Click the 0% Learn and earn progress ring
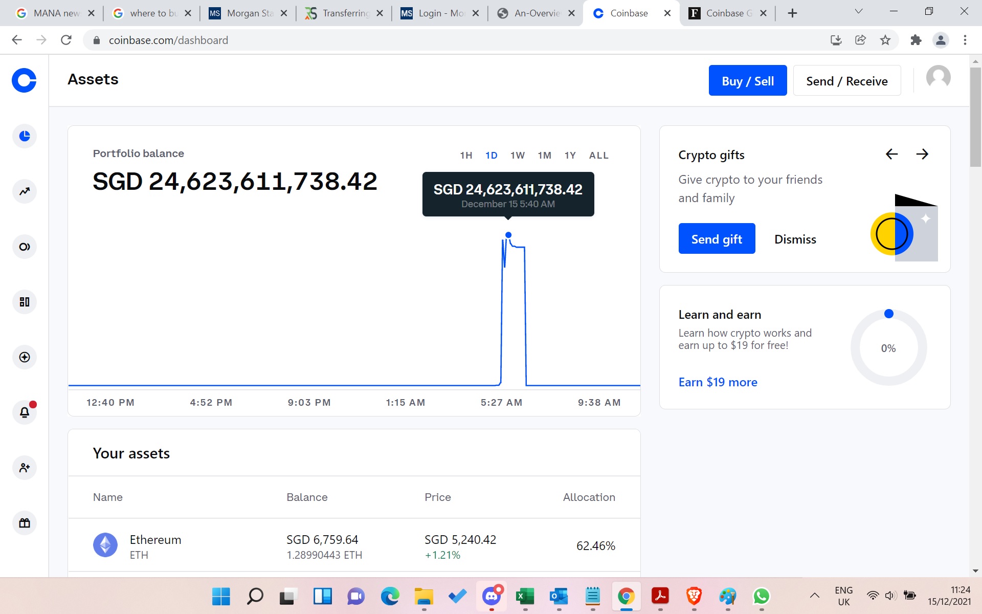Viewport: 982px width, 614px height. 889,347
